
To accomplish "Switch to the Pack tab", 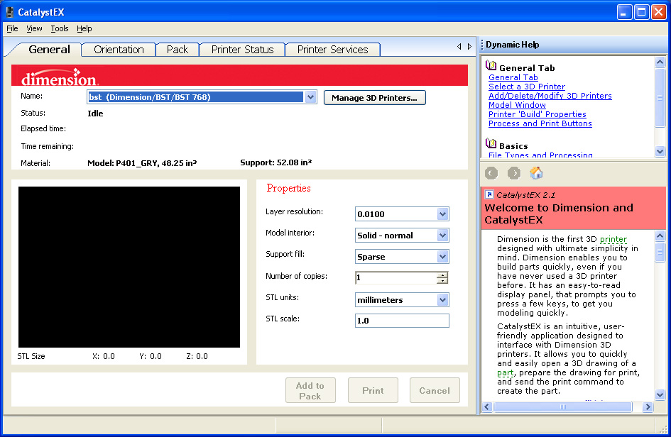I will 178,50.
